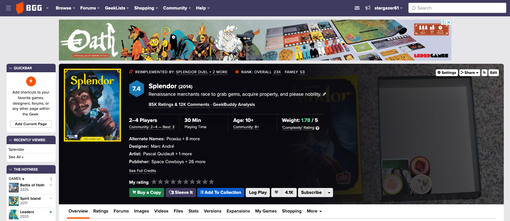Click the Buy a Copy button

[147, 193]
